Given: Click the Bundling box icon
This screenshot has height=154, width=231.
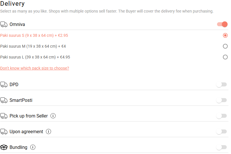Looking at the screenshot, I should [4, 147].
